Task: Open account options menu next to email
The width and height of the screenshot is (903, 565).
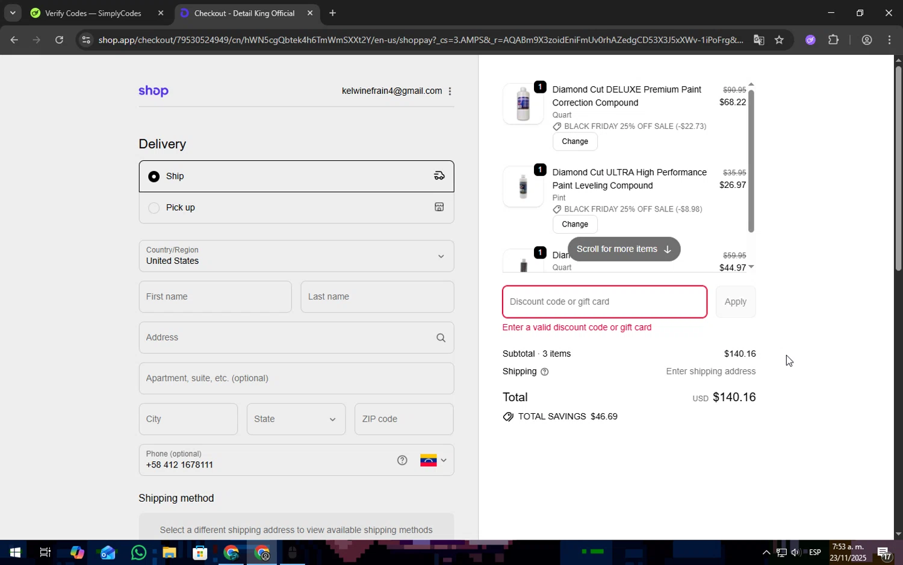Action: point(450,91)
